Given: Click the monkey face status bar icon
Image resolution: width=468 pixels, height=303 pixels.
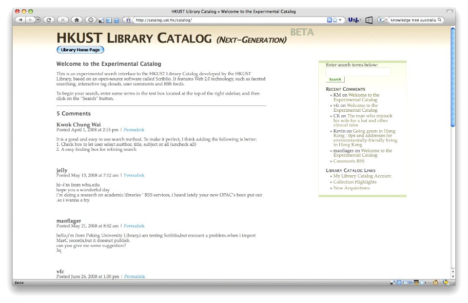Looking at the screenshot, I should tap(435, 283).
